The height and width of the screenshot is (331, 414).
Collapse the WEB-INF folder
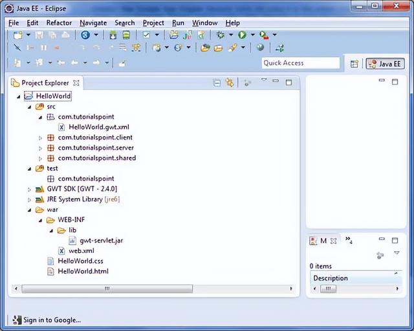(x=40, y=221)
